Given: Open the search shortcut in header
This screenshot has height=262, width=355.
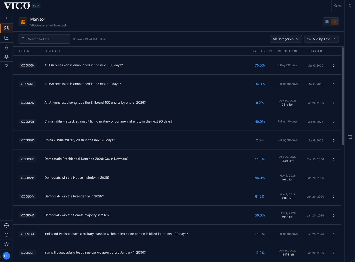Looking at the screenshot, I should (x=338, y=6).
